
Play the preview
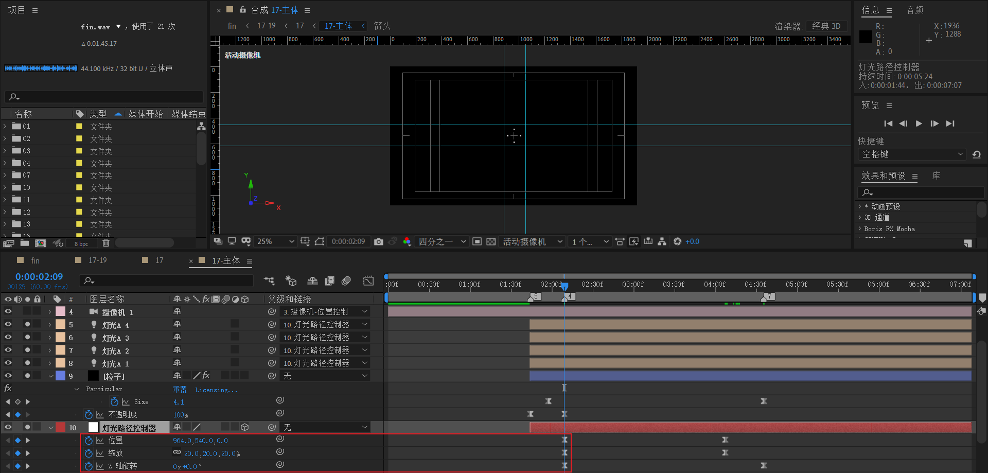(919, 123)
